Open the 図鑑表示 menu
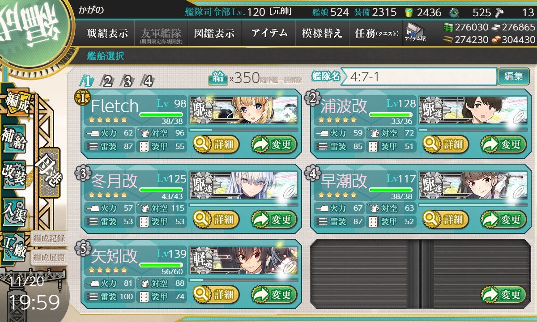This screenshot has height=322, width=537. click(214, 33)
